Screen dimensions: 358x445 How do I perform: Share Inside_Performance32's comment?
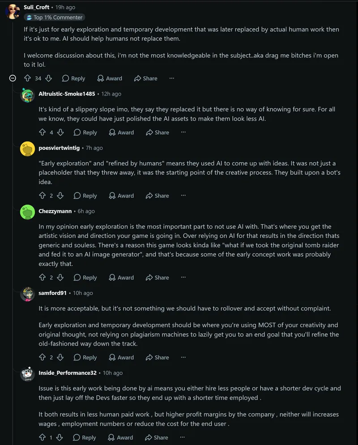pos(157,437)
